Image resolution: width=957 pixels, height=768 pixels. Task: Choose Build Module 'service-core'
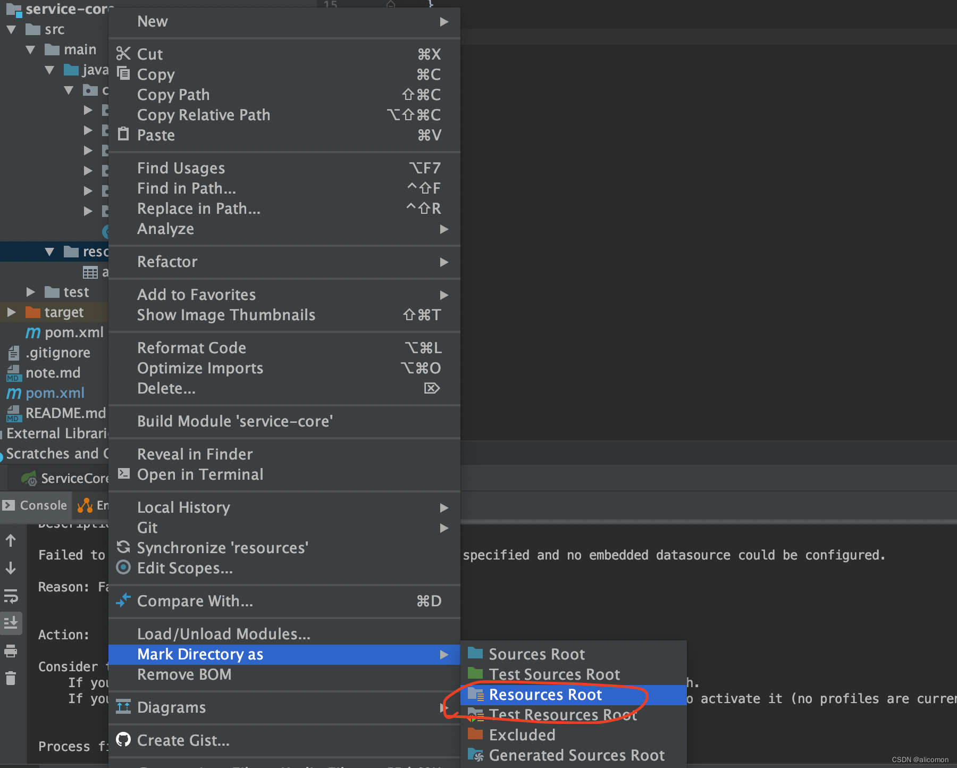coord(284,421)
